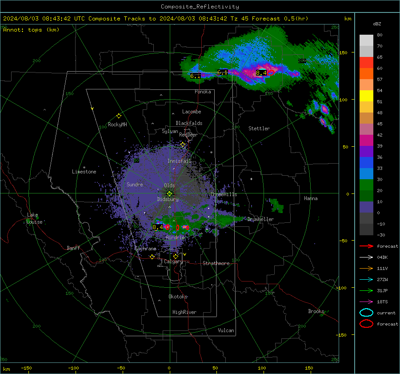Screen dimensions: 400x374
Task: Pick the purple 39-36 dBZ color swatch
Action: 366,152
